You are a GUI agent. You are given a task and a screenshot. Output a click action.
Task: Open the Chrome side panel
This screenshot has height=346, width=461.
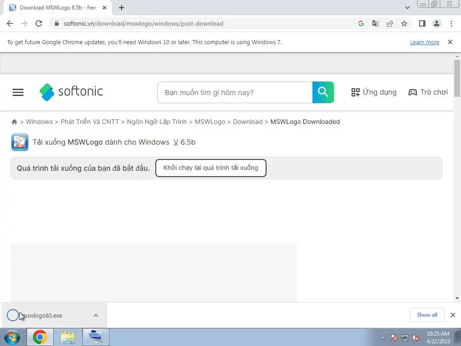click(x=422, y=23)
